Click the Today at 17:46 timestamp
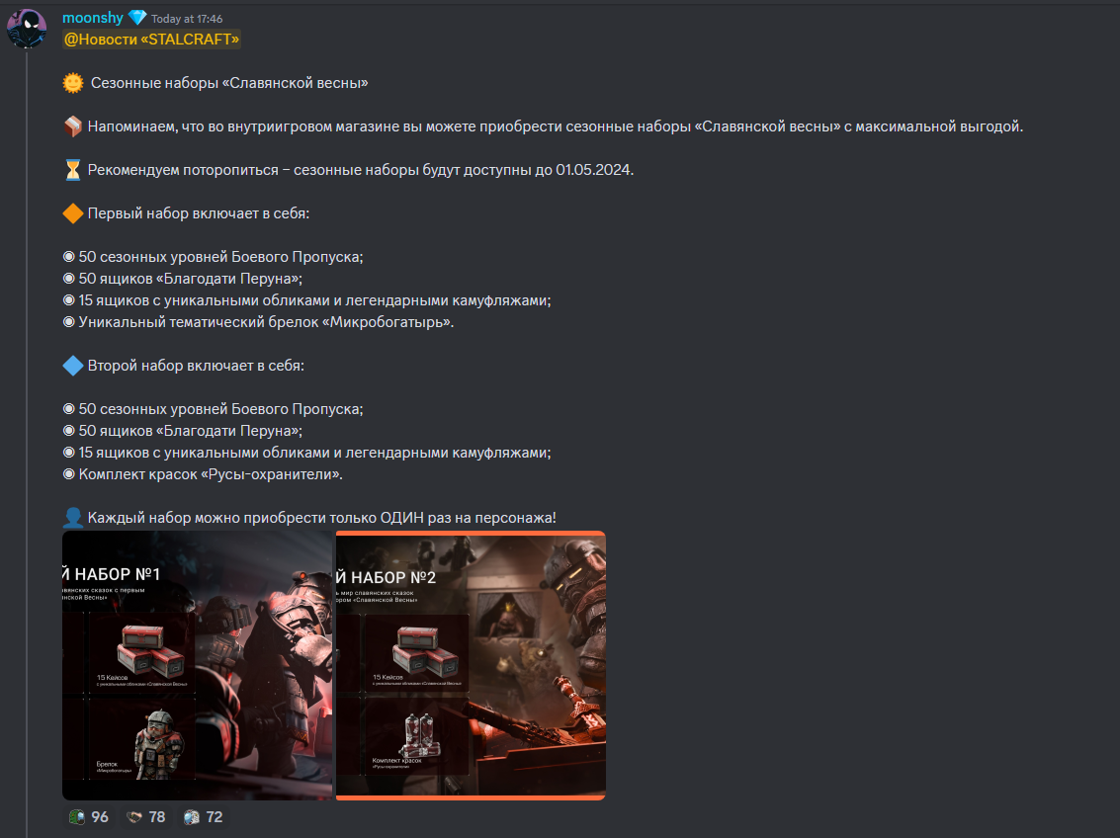Screen dimensions: 1120x838 click(x=187, y=20)
